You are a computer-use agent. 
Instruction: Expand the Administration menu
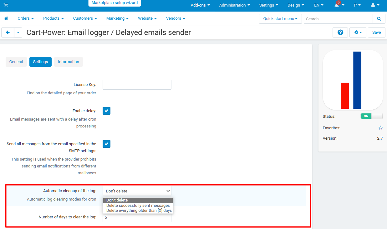(235, 5)
